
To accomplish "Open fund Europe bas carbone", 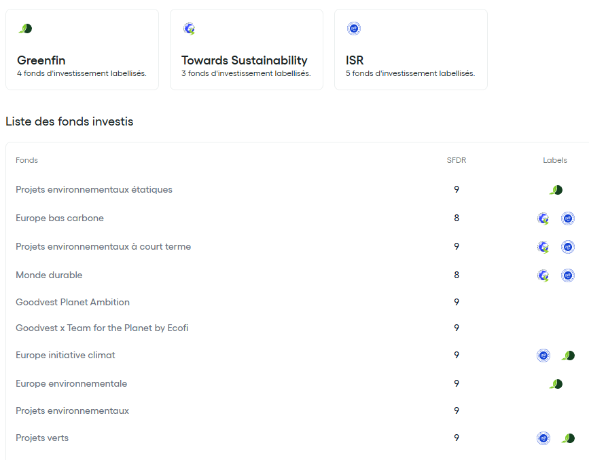I will click(60, 218).
